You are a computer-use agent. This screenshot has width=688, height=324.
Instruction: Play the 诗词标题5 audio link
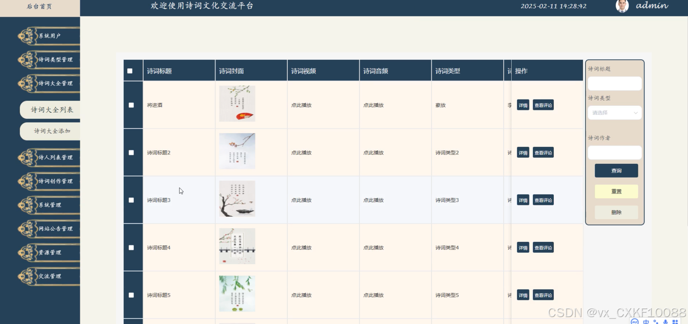click(x=373, y=295)
